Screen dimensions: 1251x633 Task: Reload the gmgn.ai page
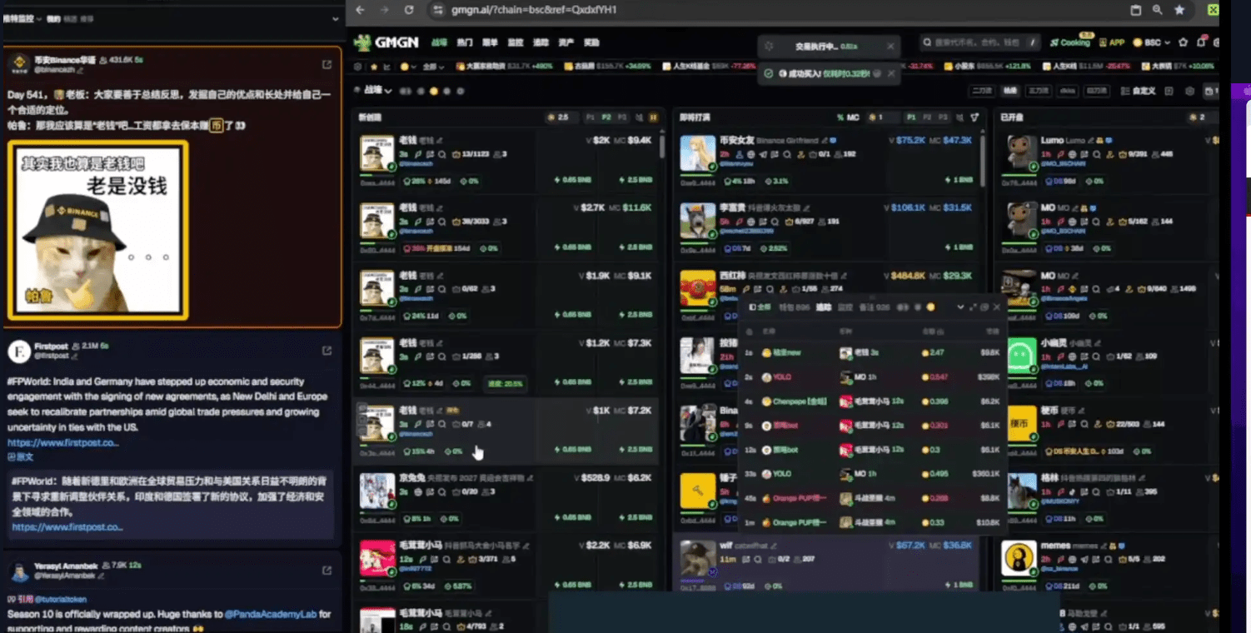coord(409,10)
